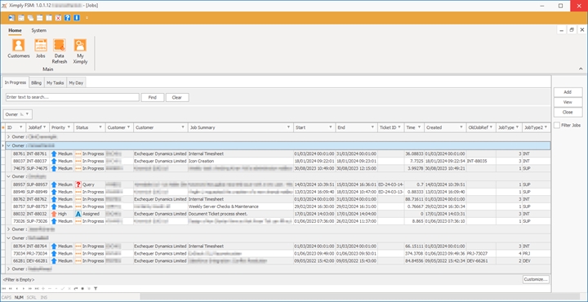Screen dimensions: 588x302
Task: Click the funnel filter icon in navigator
Action: [x=96, y=288]
